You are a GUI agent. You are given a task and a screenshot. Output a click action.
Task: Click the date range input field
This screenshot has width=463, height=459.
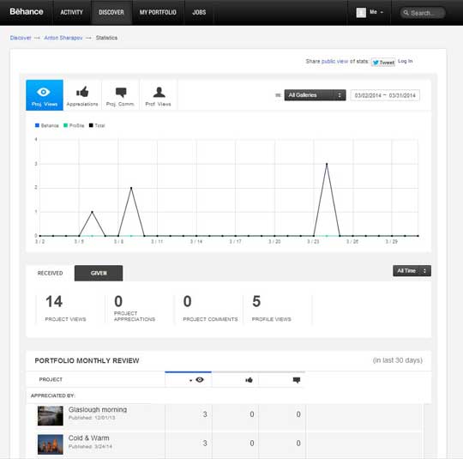click(385, 95)
